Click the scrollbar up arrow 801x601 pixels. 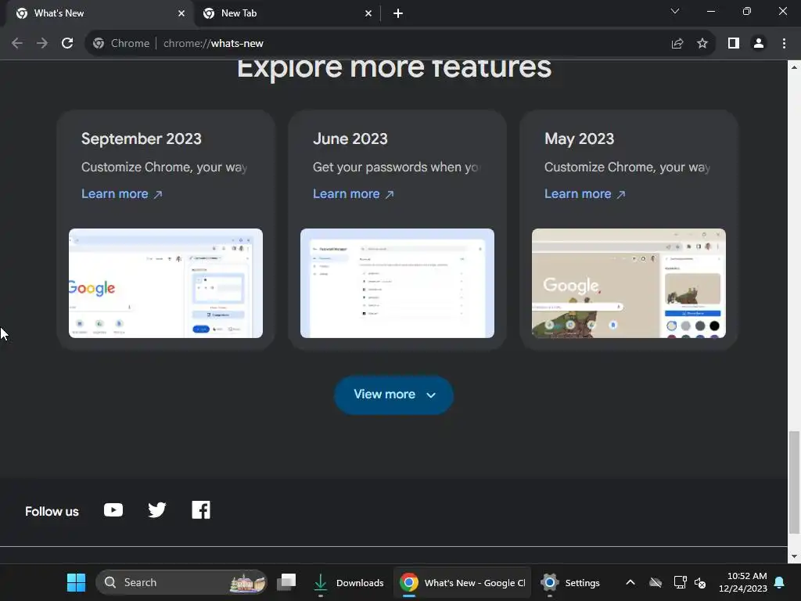tap(794, 67)
